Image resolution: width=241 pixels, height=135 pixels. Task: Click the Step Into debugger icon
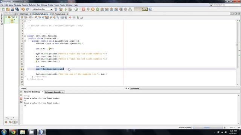tap(111, 9)
